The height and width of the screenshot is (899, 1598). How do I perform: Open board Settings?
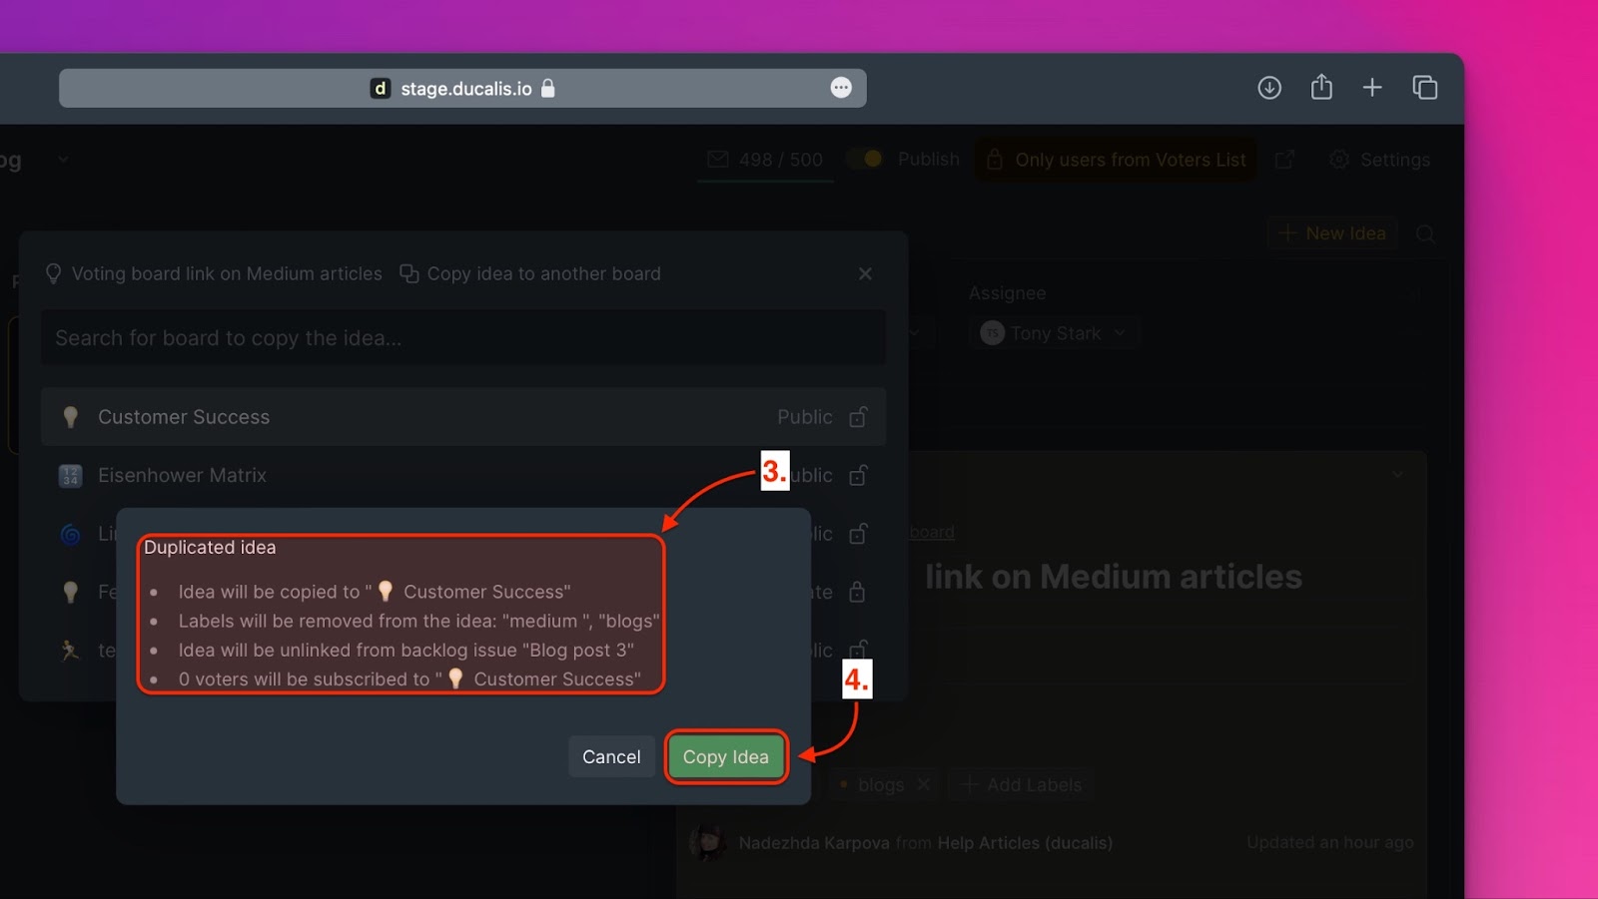point(1380,160)
